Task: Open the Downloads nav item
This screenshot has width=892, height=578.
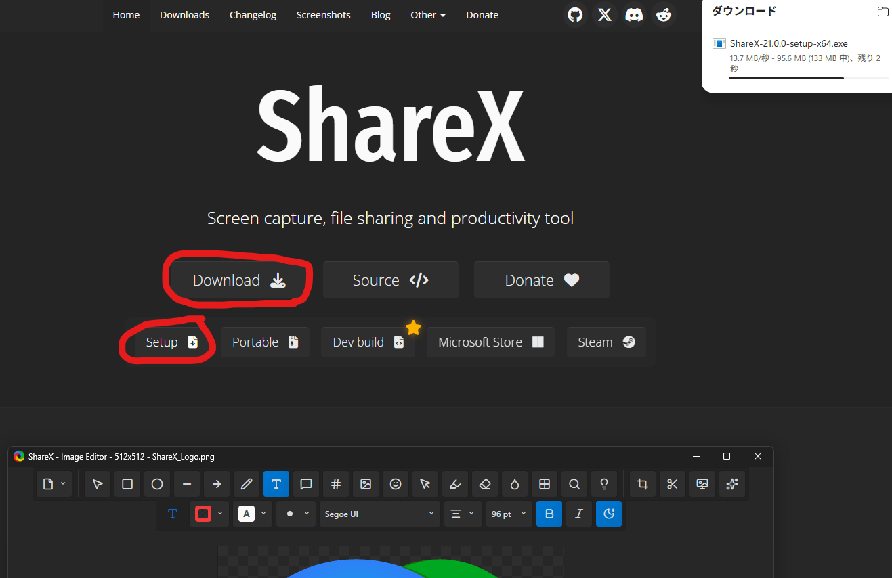Action: pos(185,15)
